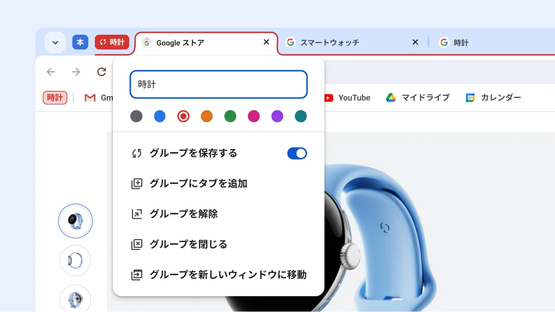This screenshot has width=555, height=312.
Task: Go forward with the forward arrow
Action: (76, 72)
